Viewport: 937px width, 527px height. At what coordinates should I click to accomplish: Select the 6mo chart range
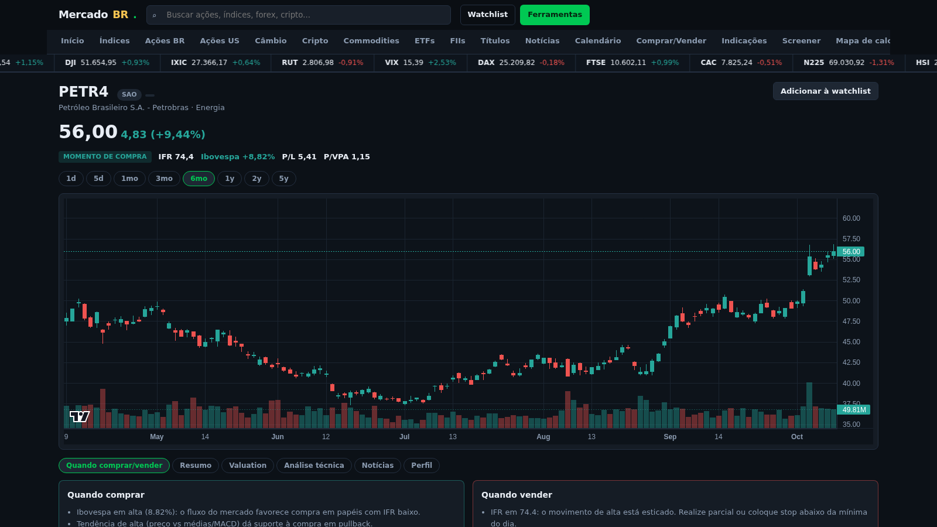coord(199,179)
